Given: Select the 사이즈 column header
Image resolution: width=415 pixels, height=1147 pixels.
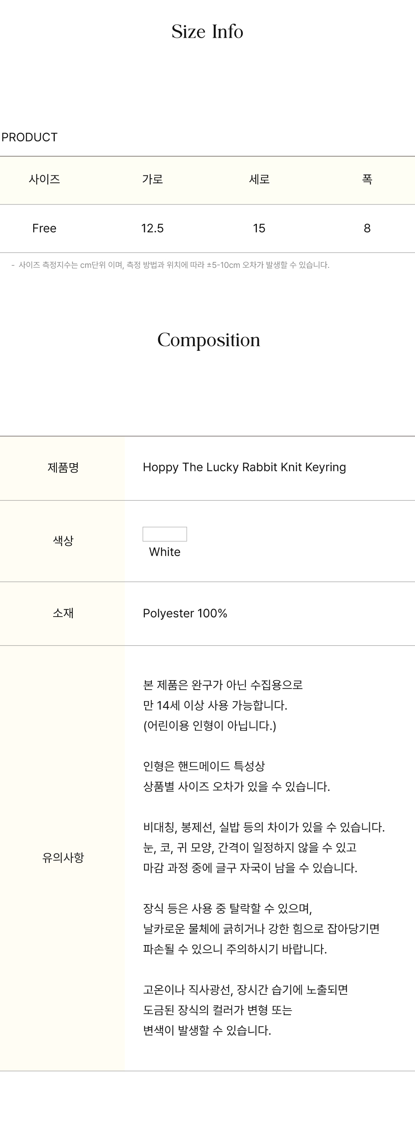Looking at the screenshot, I should pyautogui.click(x=44, y=180).
